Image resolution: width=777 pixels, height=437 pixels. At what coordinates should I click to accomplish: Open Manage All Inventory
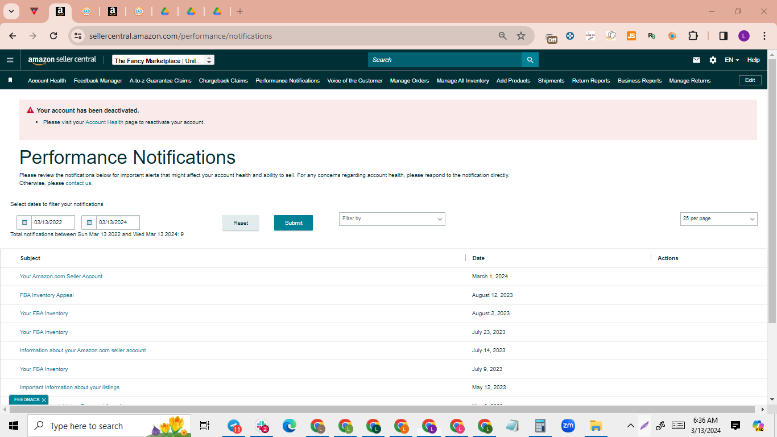[x=463, y=81]
